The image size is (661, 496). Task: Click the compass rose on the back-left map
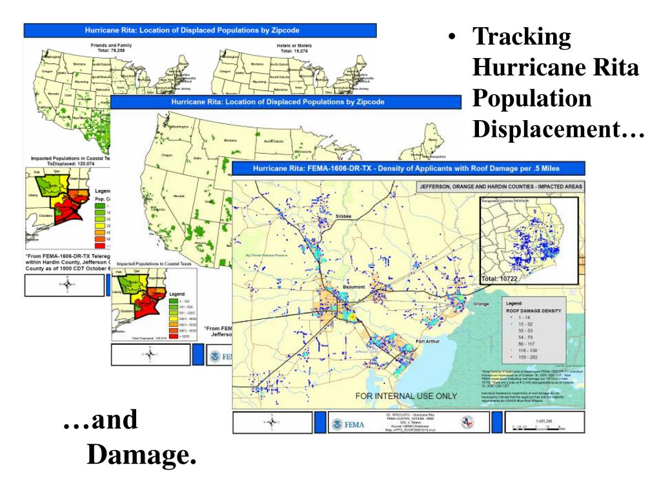coord(67,285)
